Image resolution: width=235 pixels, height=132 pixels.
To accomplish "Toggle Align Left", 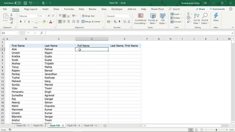I will click(60, 22).
